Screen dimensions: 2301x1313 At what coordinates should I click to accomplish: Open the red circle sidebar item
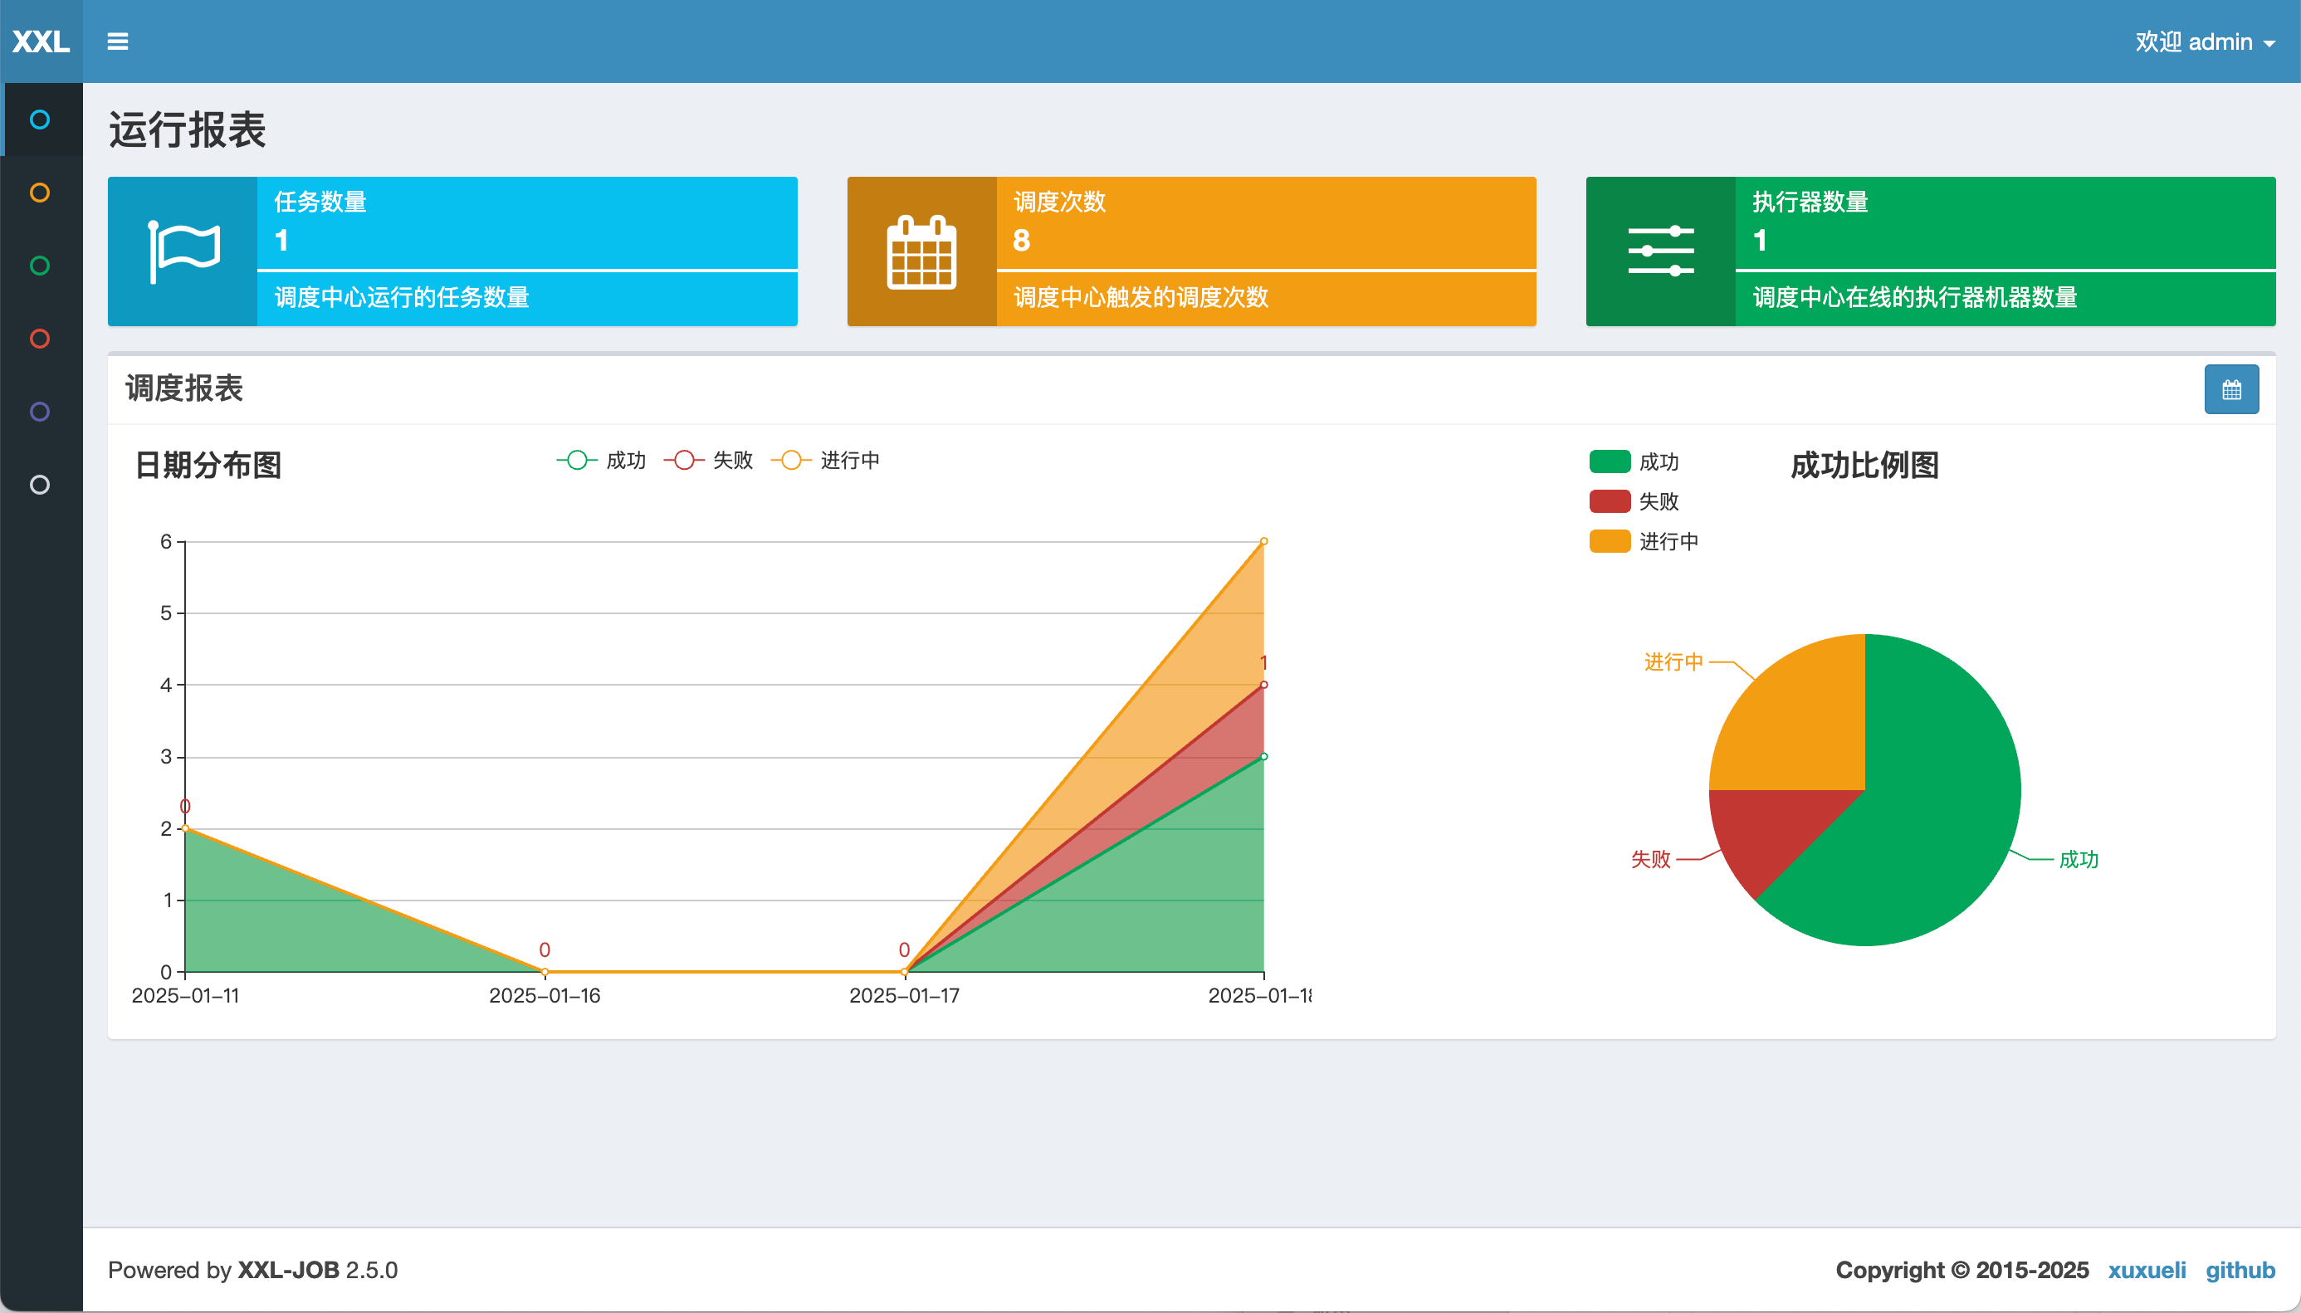(40, 338)
